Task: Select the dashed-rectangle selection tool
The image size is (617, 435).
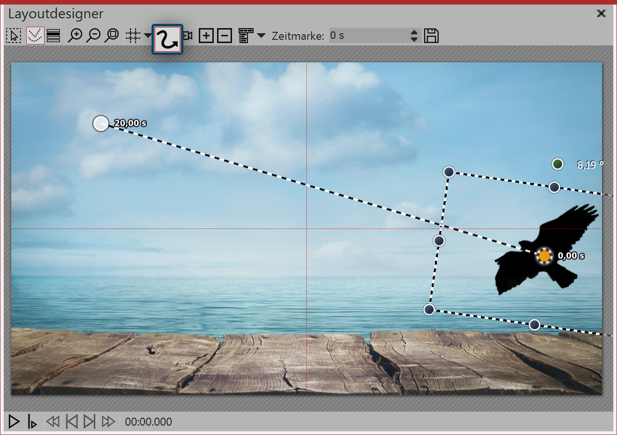Action: 14,36
